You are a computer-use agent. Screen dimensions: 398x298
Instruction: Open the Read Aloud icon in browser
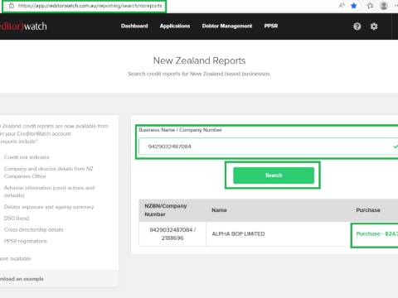(x=342, y=6)
